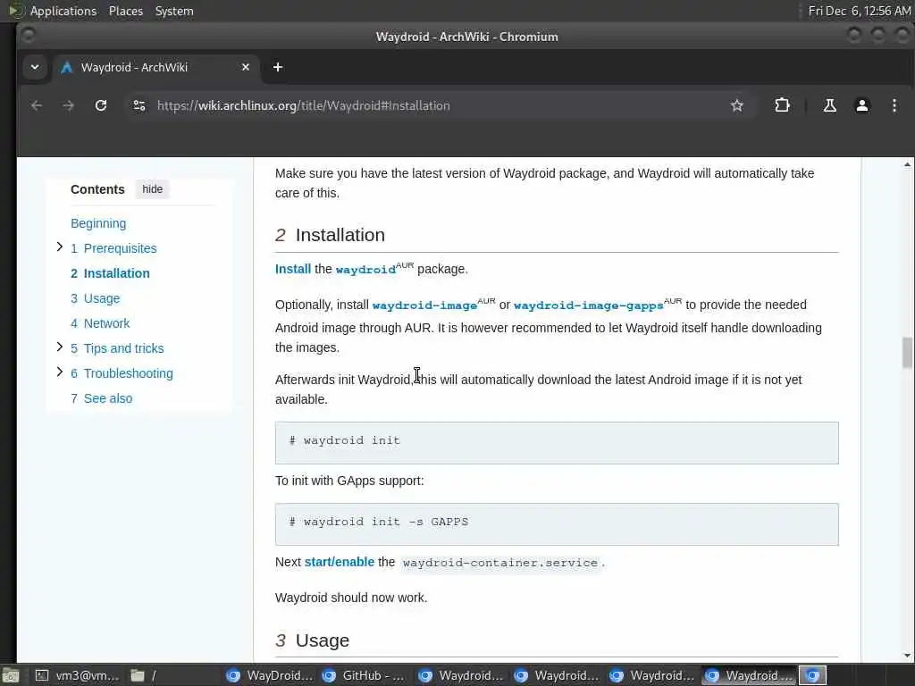Show desktop via taskbar corner icon
Image resolution: width=915 pixels, height=686 pixels.
click(x=11, y=675)
